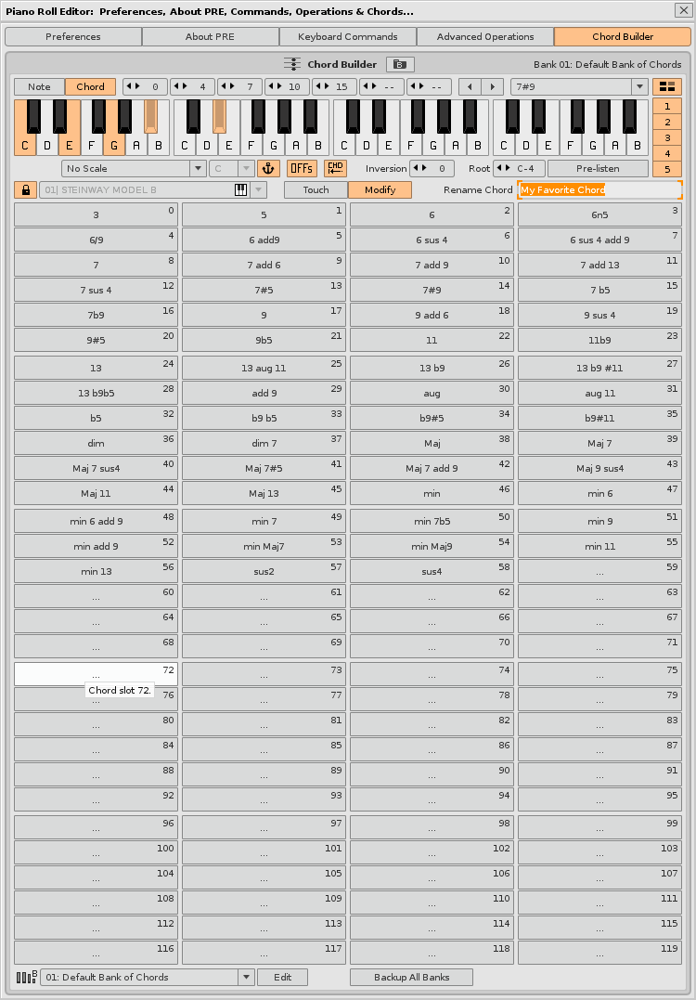Click the previous chord left arrow
This screenshot has width=696, height=1000.
(470, 86)
